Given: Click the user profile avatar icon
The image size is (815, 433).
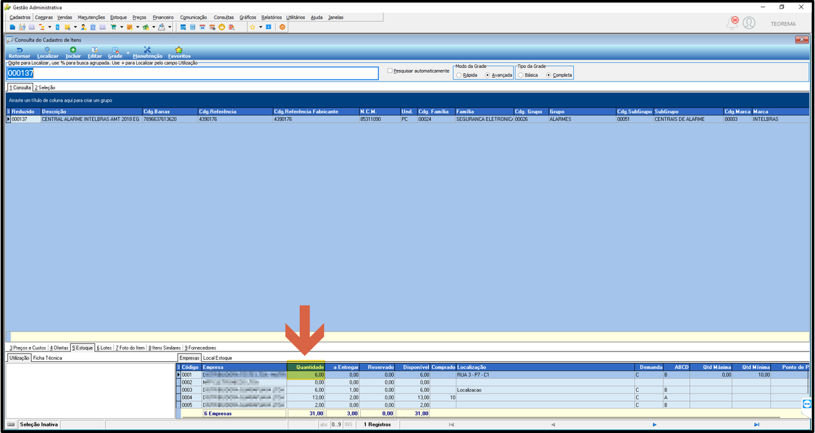Looking at the screenshot, I should pyautogui.click(x=749, y=23).
